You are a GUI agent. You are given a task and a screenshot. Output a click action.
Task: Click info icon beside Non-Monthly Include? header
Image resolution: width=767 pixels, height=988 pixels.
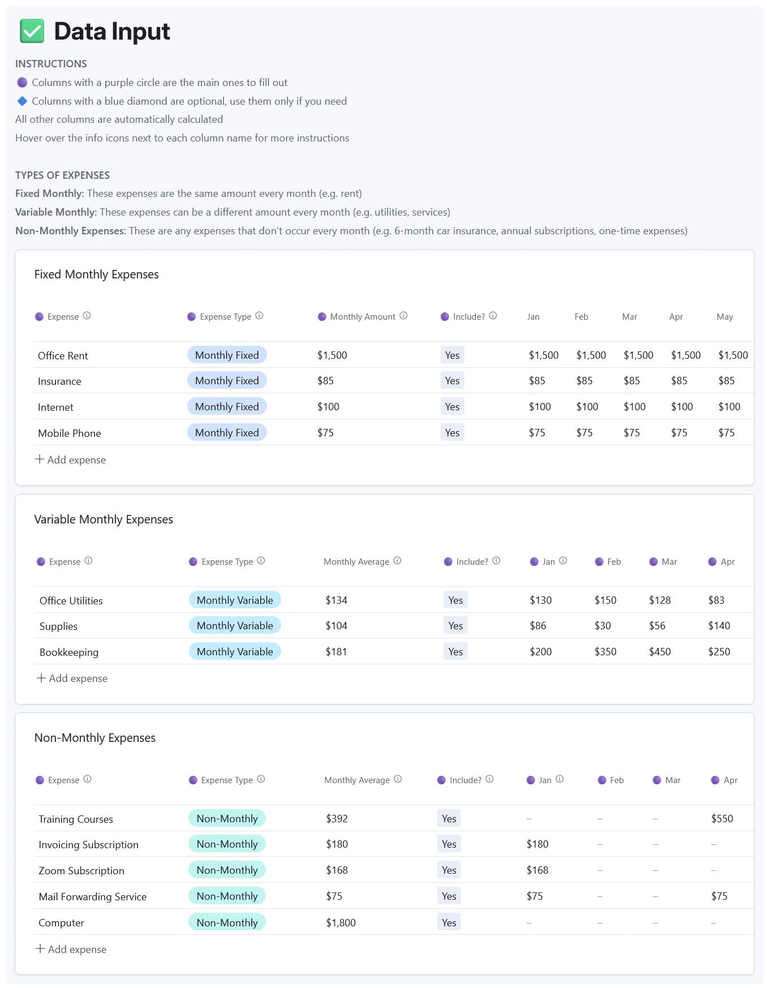click(489, 779)
